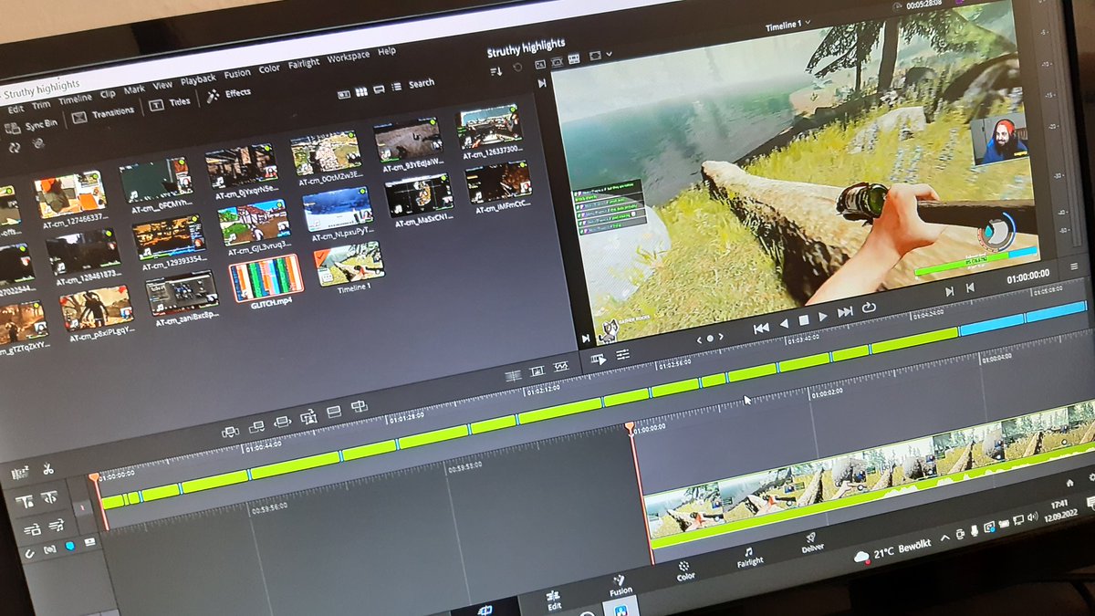Open the Trim menu
1095x616 pixels.
coord(41,104)
